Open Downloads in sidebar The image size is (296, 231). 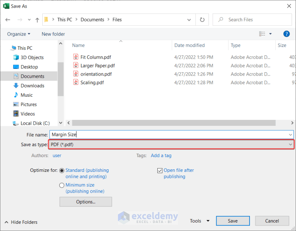(32, 86)
